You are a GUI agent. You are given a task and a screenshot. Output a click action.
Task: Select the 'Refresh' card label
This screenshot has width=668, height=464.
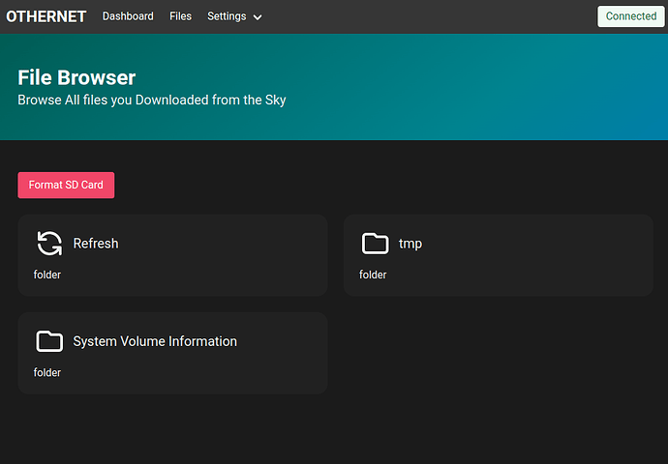point(96,244)
